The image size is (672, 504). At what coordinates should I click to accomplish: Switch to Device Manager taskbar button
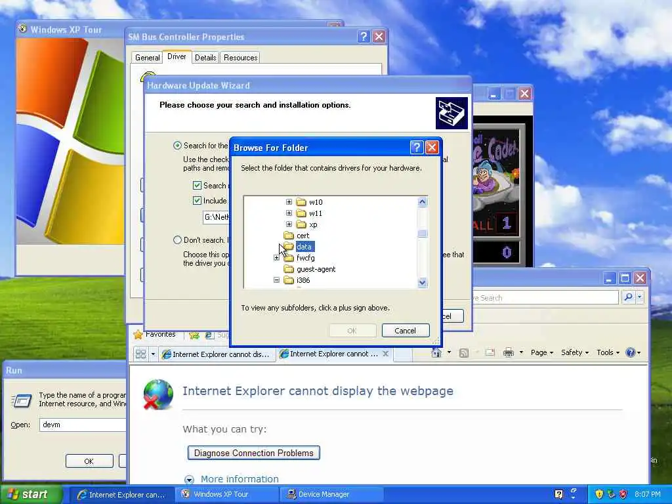point(331,495)
